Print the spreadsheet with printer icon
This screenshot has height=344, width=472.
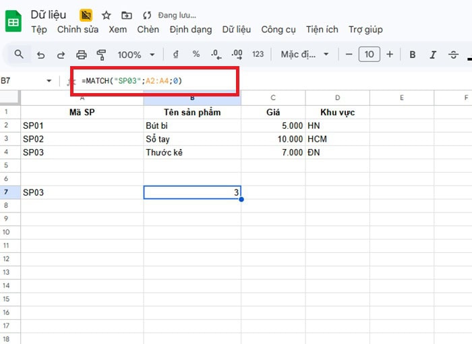(82, 55)
